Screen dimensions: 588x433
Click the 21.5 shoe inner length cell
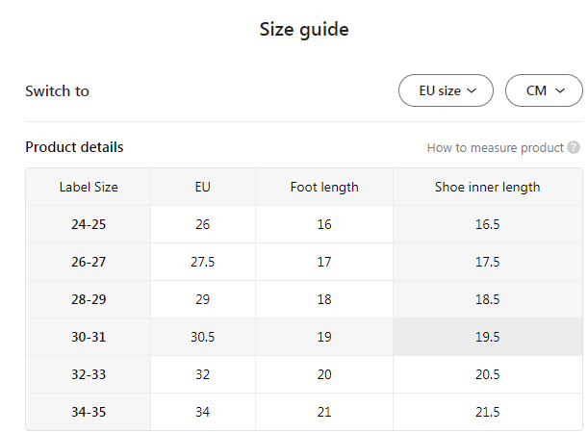pos(487,412)
